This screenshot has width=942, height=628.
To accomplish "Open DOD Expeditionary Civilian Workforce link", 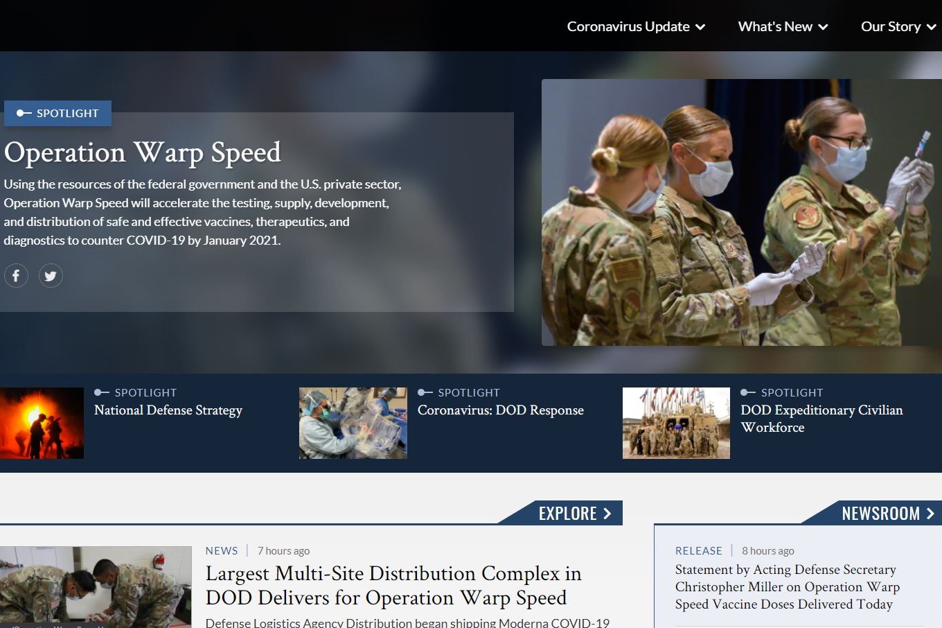I will [x=821, y=419].
